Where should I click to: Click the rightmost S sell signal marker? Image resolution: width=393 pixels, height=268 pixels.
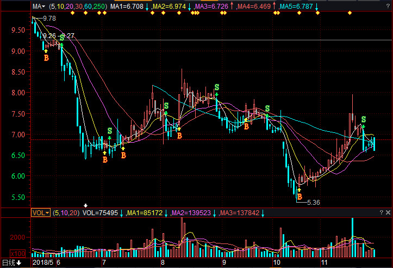point(363,119)
